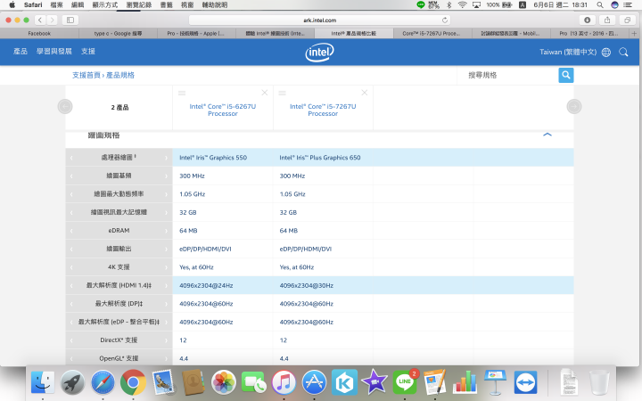Click left chevron on 處理器繪圖 row
Screen dimensions: 642x401
click(x=71, y=158)
